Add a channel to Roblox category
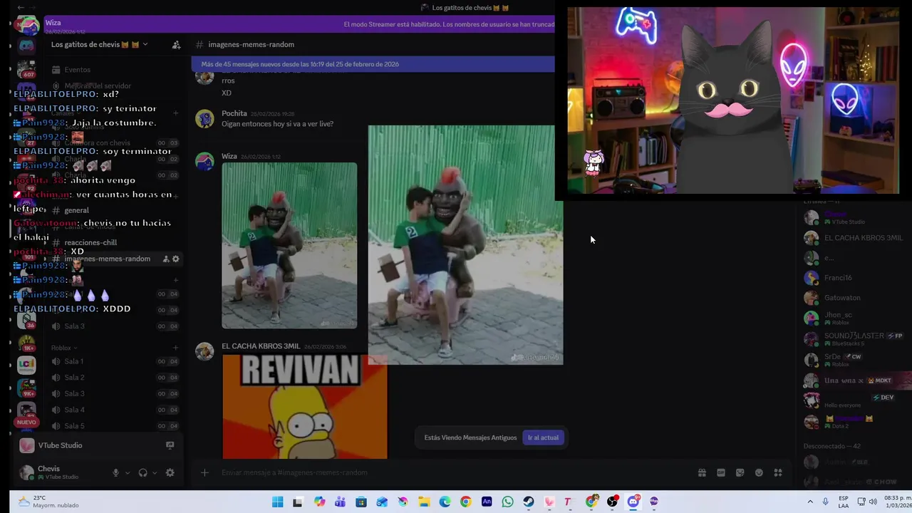 [x=175, y=348]
